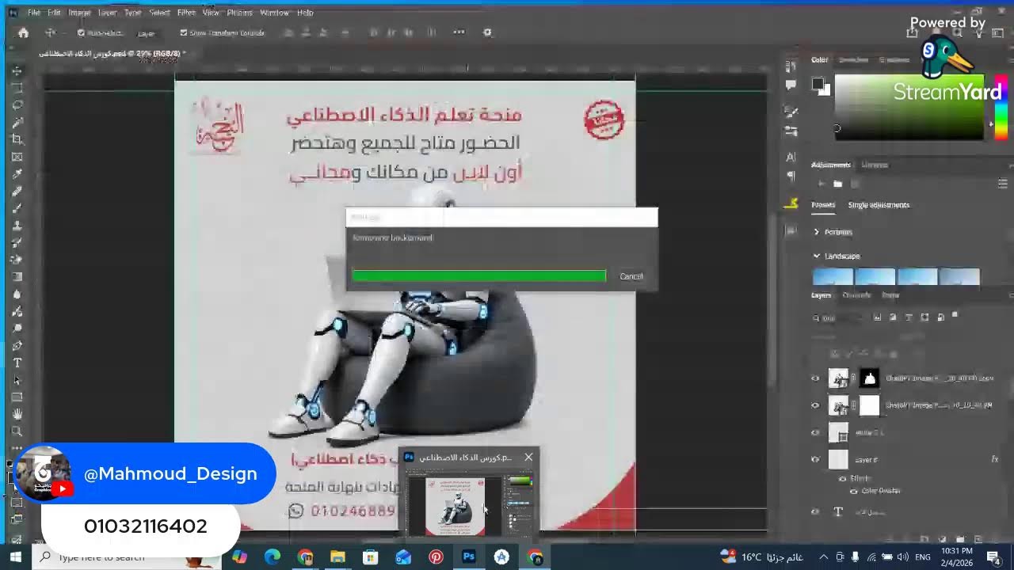This screenshot has height=570, width=1014.
Task: Select the Frame tool
Action: [x=17, y=157]
